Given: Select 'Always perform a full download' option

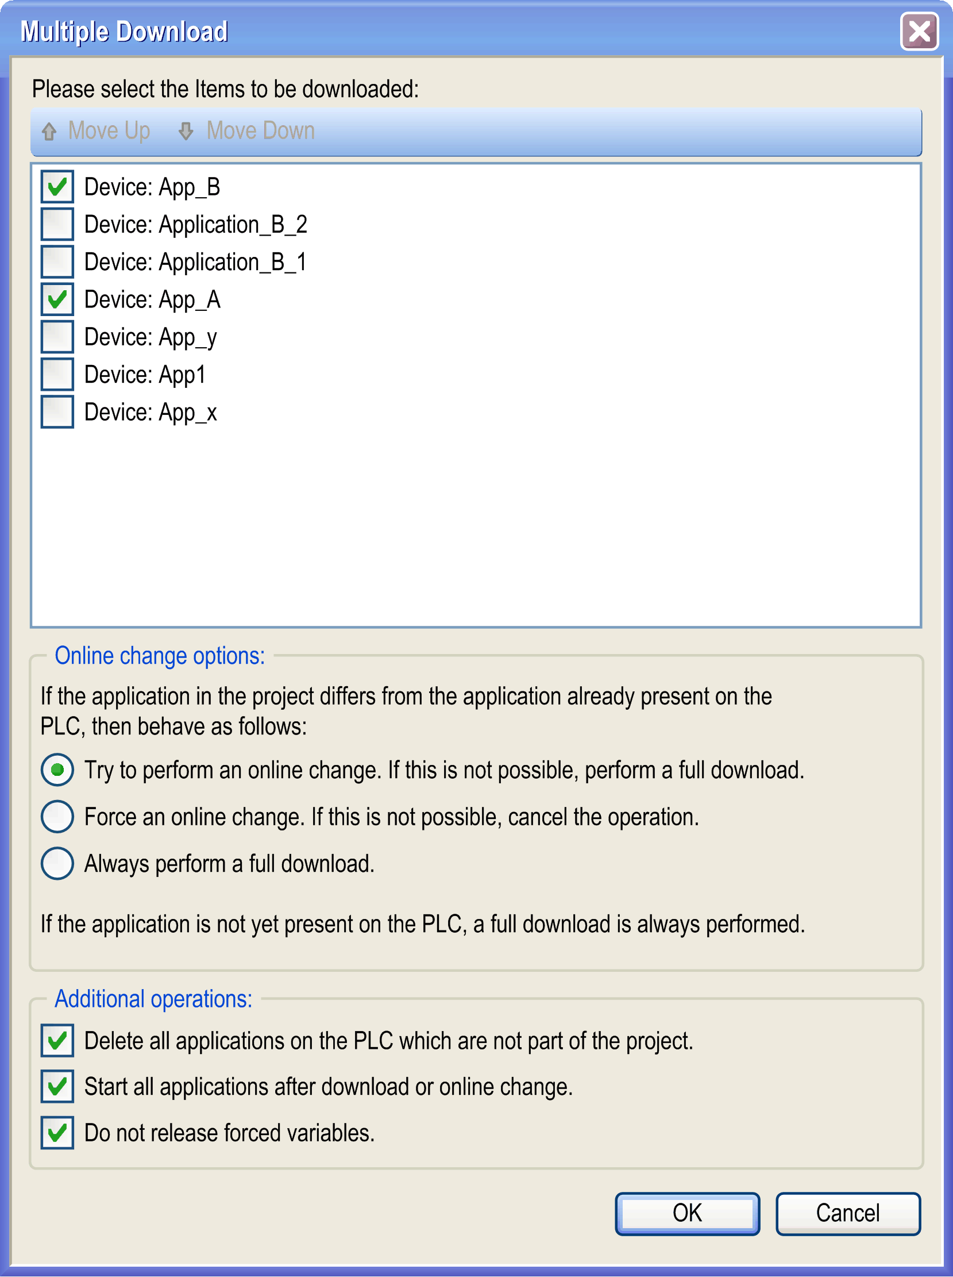Looking at the screenshot, I should point(57,864).
